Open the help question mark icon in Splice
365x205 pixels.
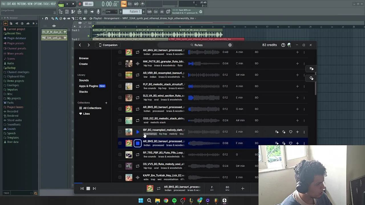tap(283, 45)
